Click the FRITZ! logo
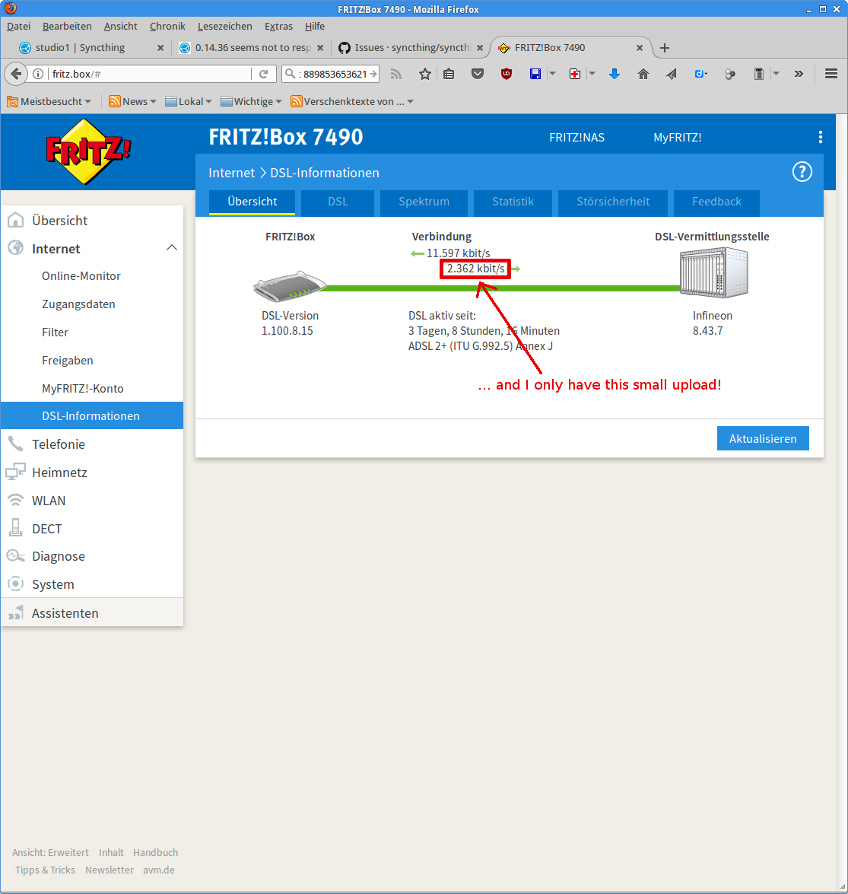The width and height of the screenshot is (848, 894). [x=88, y=151]
